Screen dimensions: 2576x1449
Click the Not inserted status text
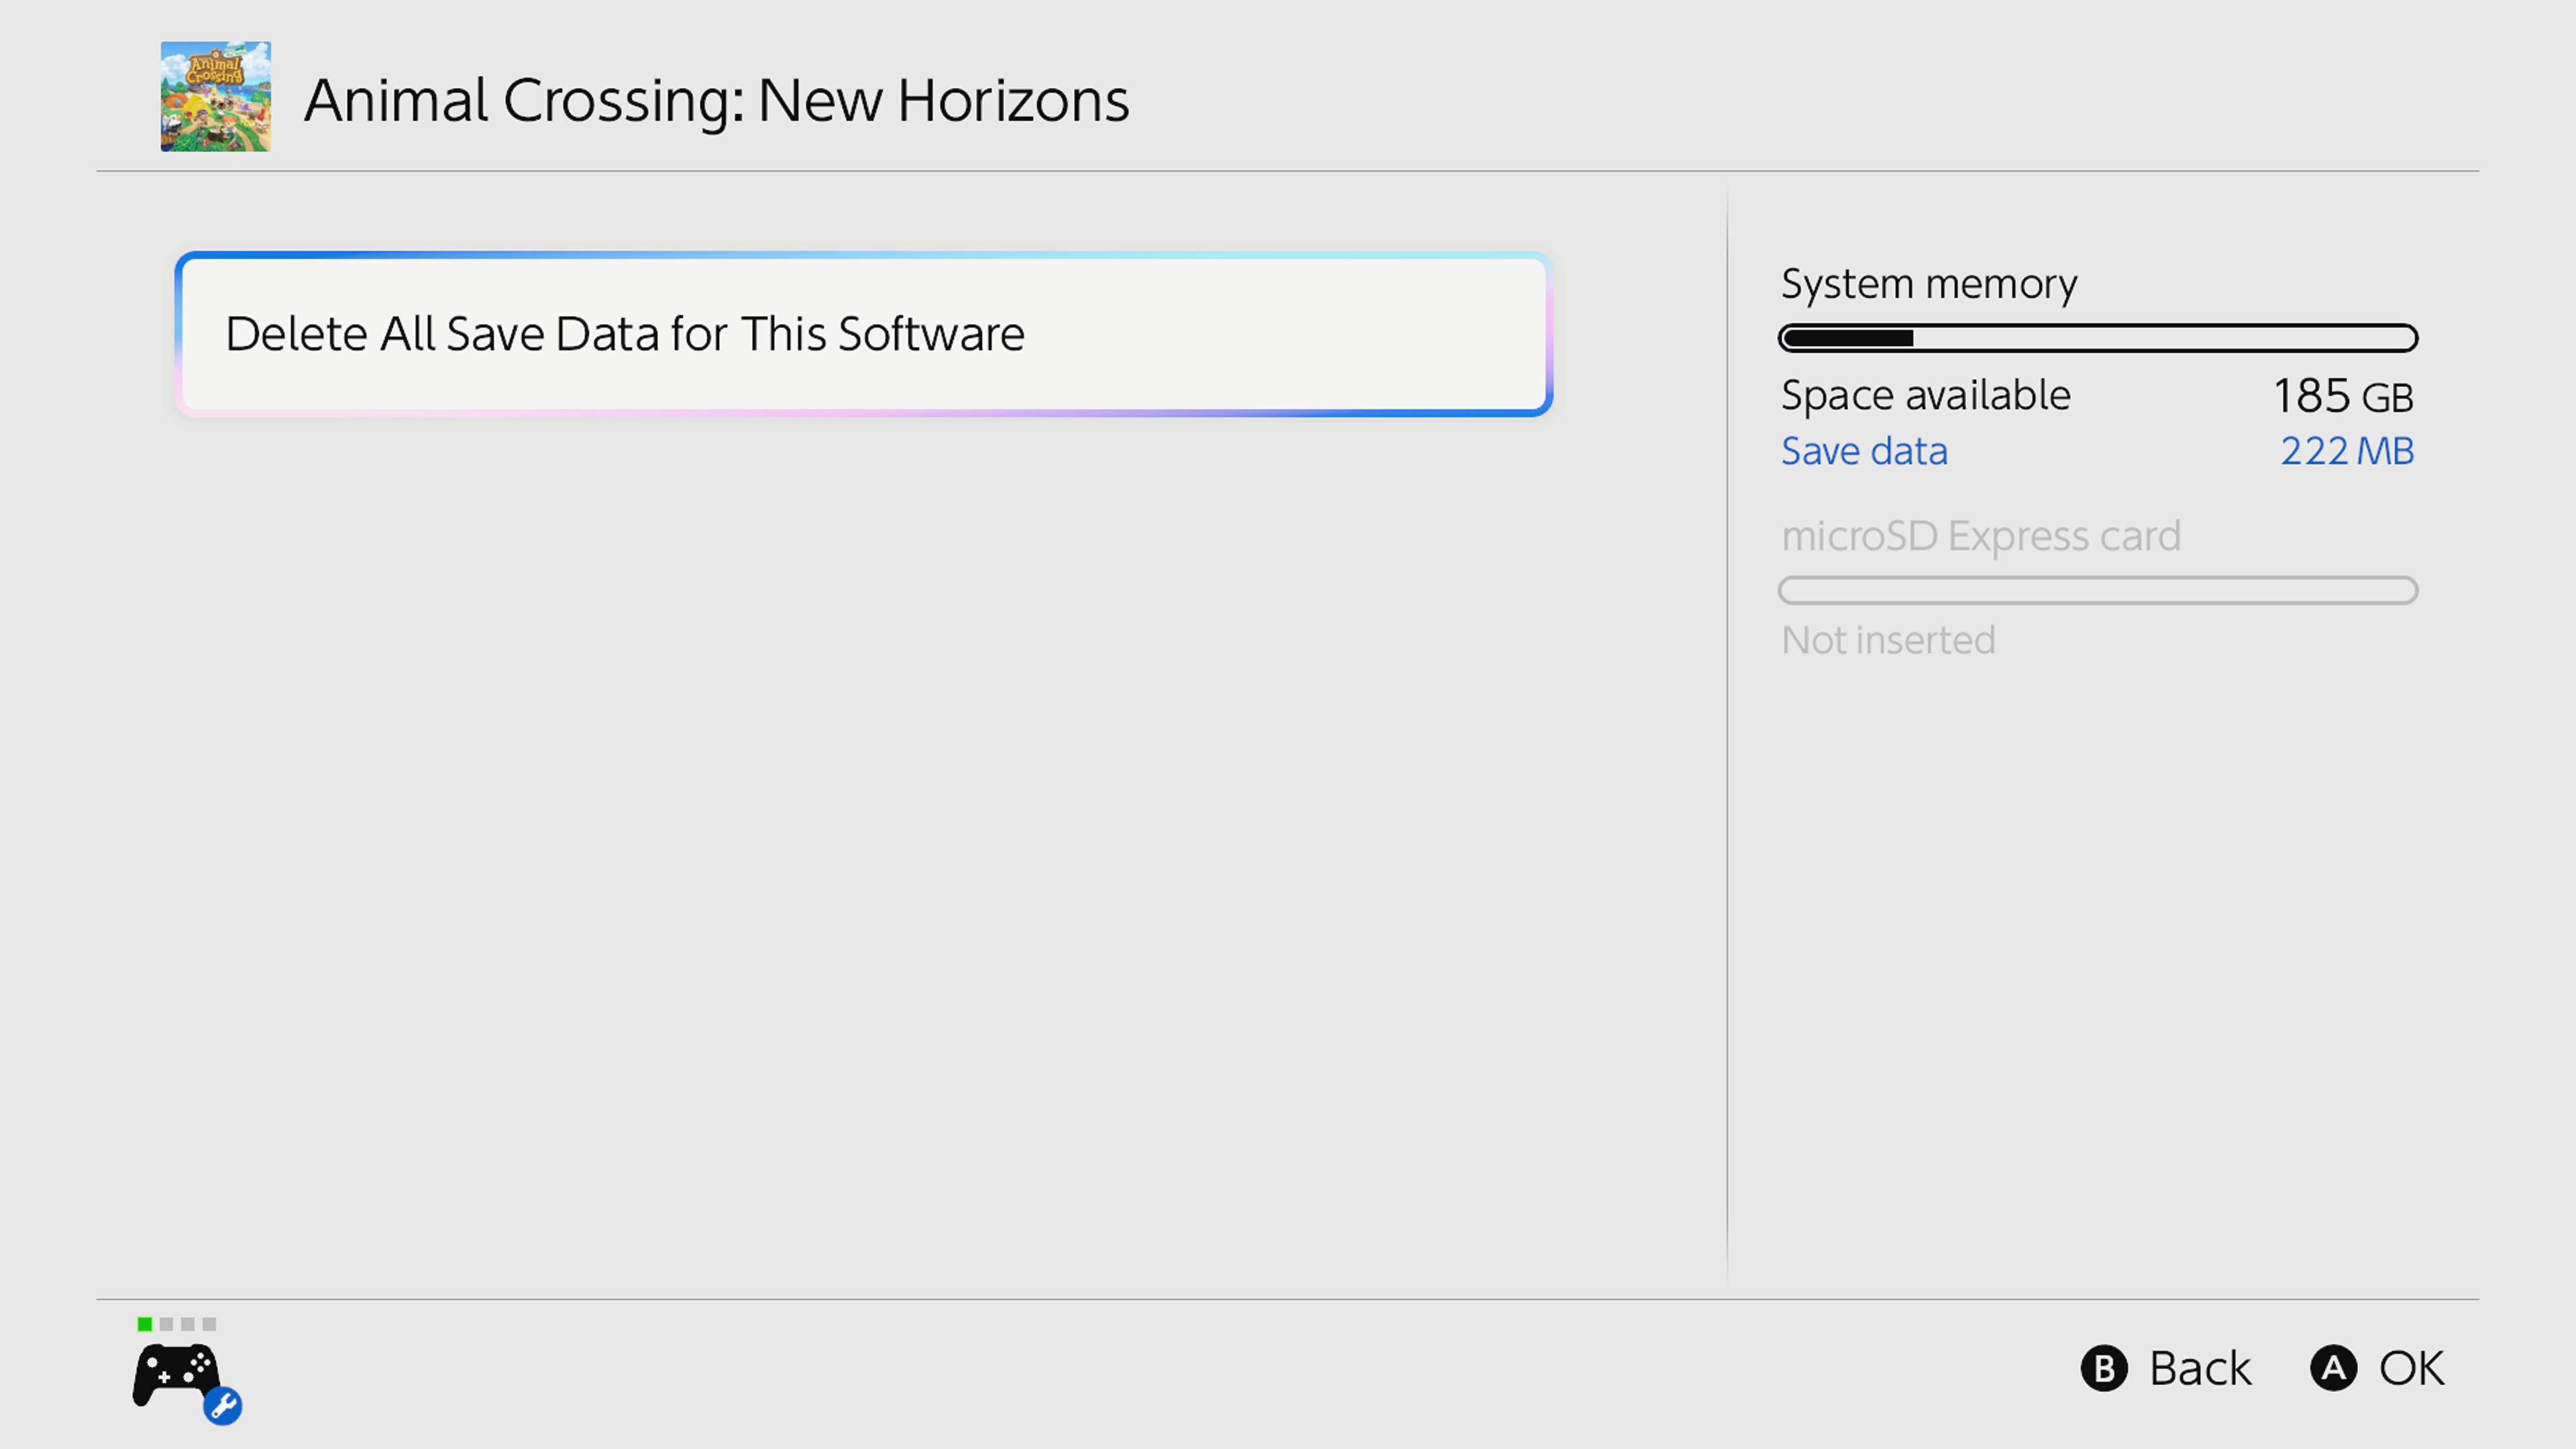1888,640
